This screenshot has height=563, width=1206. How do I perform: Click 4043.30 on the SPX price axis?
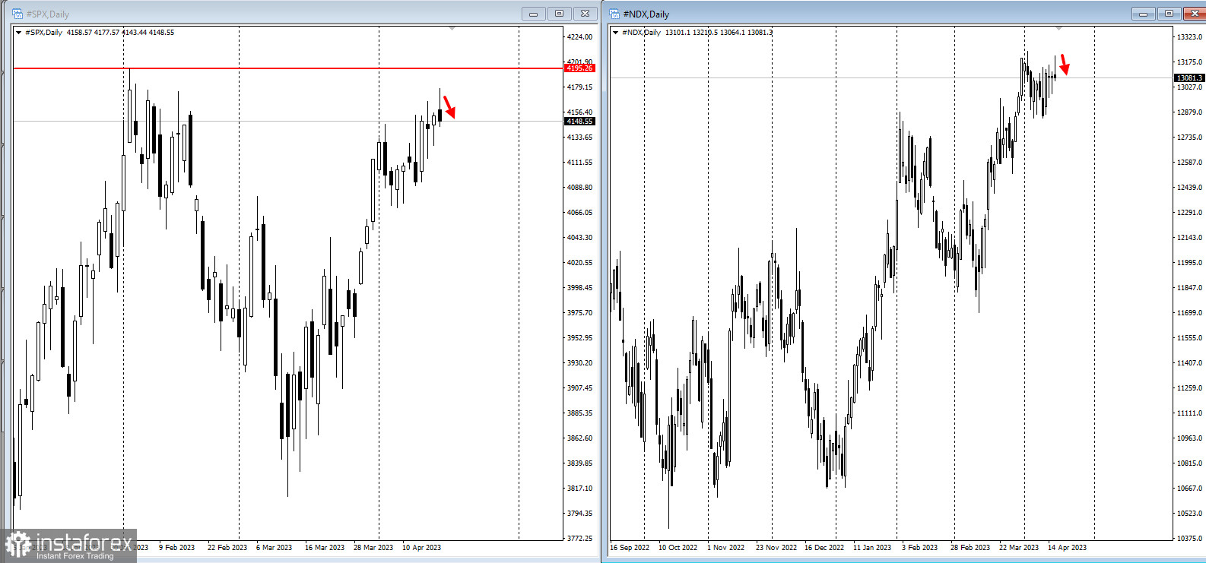click(579, 238)
